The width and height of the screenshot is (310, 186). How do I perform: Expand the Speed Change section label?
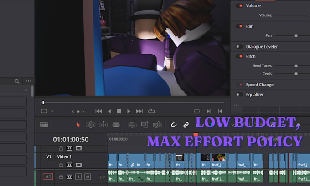(259, 85)
